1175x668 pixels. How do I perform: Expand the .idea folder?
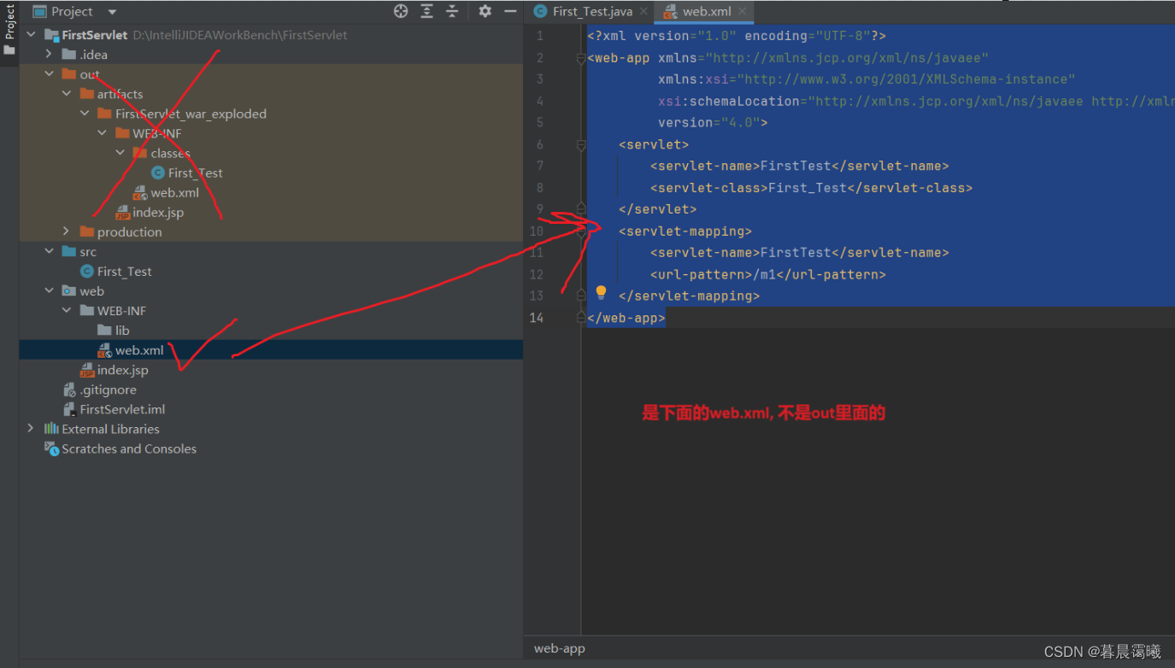[x=49, y=55]
